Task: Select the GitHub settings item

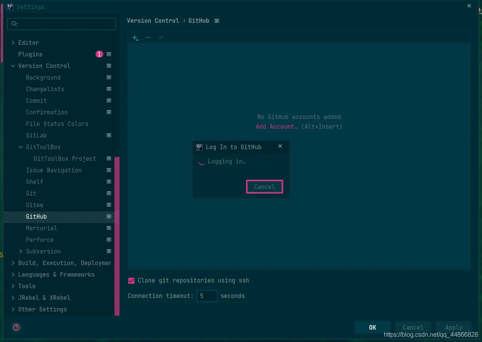Action: (36, 217)
